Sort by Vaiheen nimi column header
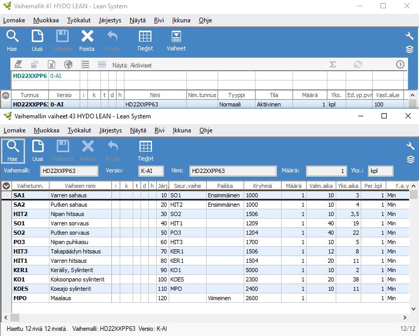The height and width of the screenshot is (336, 419). pos(80,186)
